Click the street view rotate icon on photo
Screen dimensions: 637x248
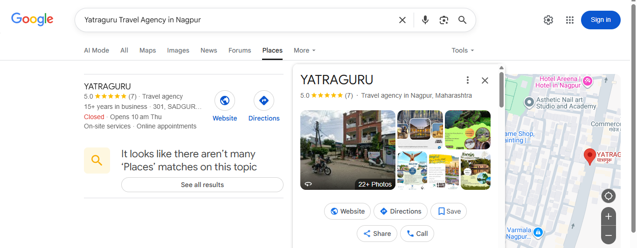pyautogui.click(x=308, y=184)
